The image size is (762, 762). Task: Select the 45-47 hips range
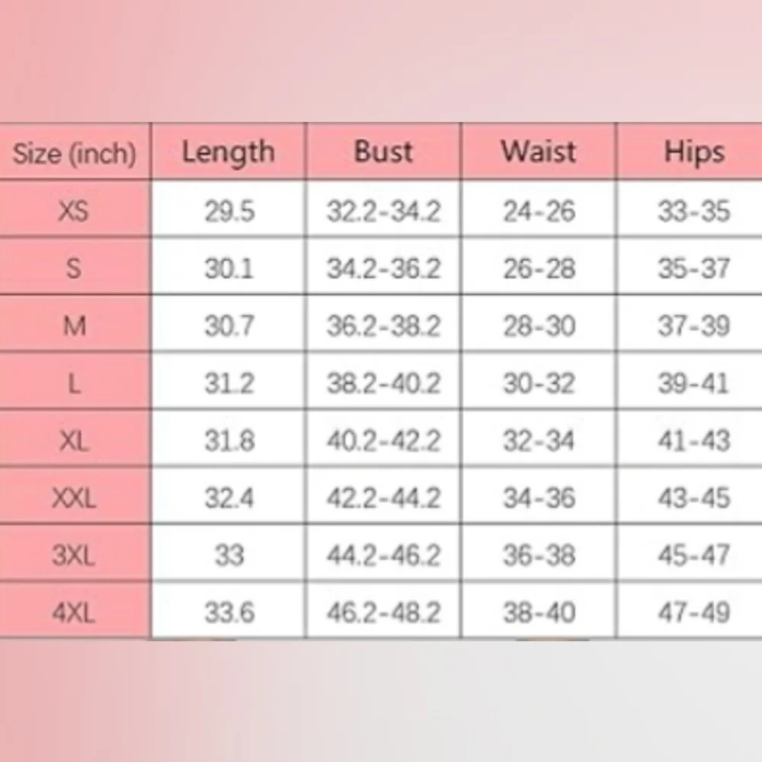(693, 555)
